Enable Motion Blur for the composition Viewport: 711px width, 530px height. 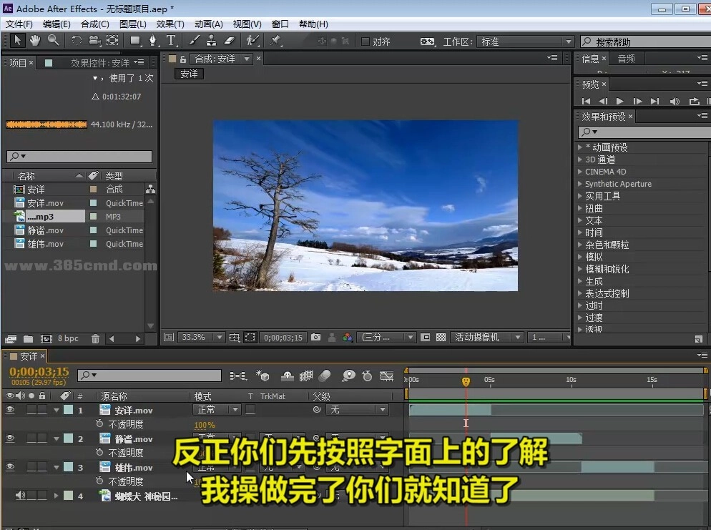323,377
